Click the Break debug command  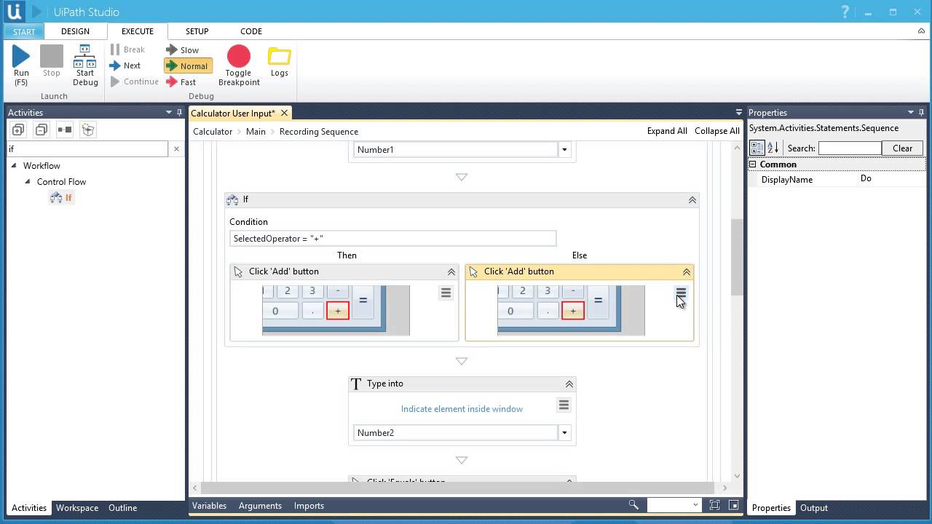click(x=128, y=49)
